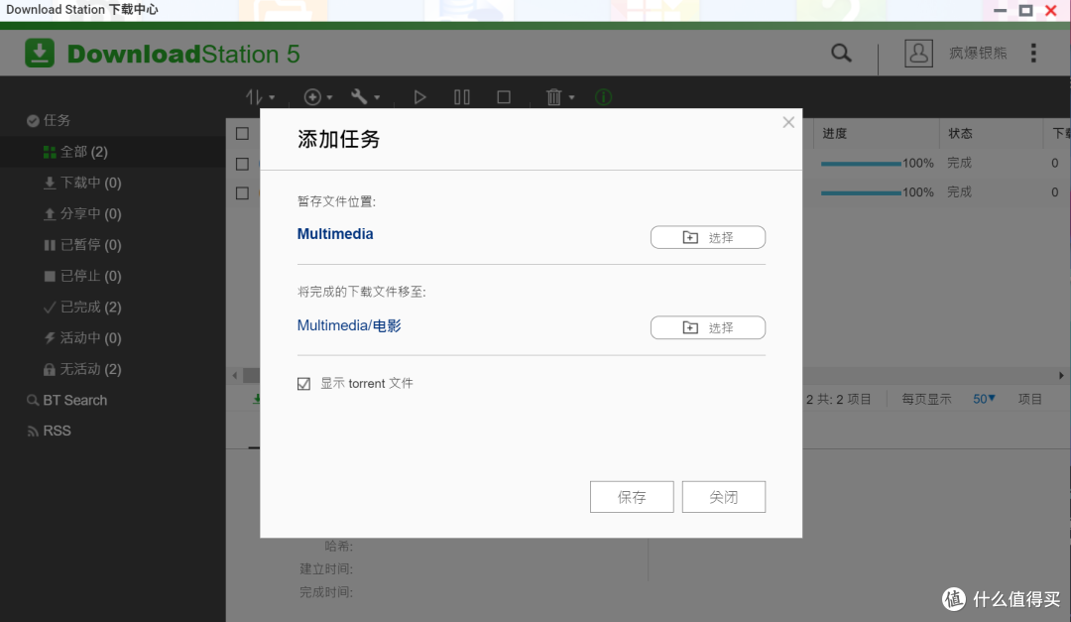Minimize the Download Station window
Screen dimensions: 1071x622
click(x=1000, y=10)
